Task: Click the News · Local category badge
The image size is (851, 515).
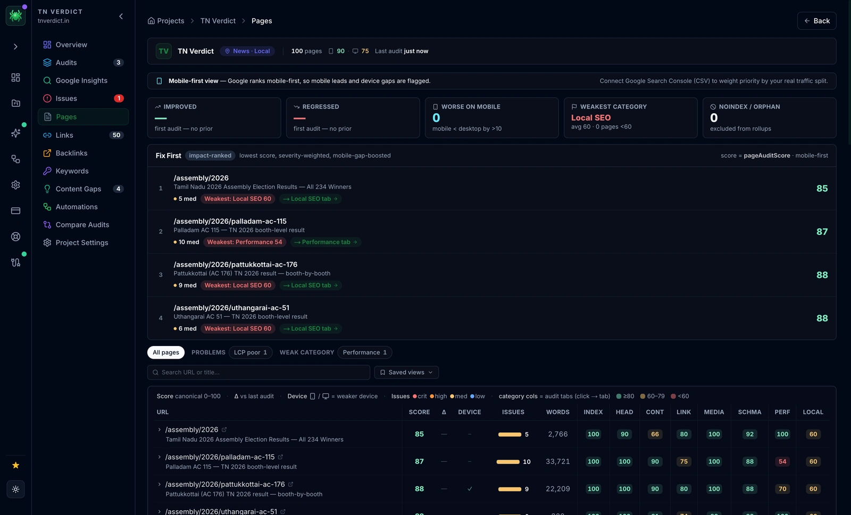Action: pyautogui.click(x=247, y=51)
